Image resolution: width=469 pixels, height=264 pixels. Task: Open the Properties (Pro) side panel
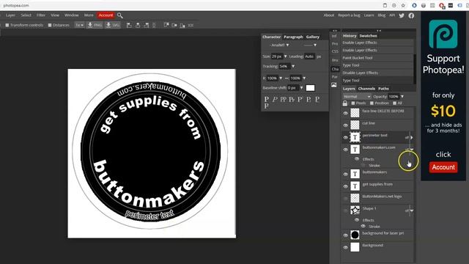pyautogui.click(x=334, y=44)
